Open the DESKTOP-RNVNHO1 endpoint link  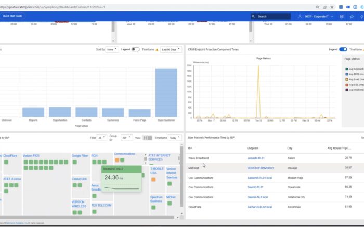click(261, 168)
